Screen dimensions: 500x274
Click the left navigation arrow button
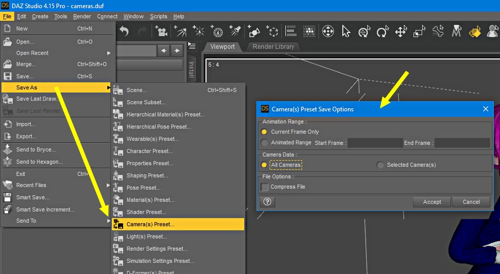164,51
